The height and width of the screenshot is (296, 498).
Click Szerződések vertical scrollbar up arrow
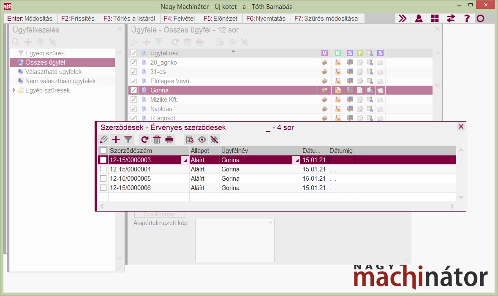coord(461,150)
